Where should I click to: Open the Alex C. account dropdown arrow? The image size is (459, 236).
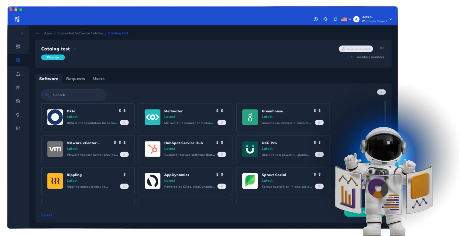click(x=391, y=19)
